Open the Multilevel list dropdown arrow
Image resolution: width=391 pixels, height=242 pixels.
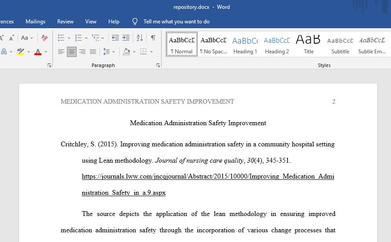coord(103,38)
